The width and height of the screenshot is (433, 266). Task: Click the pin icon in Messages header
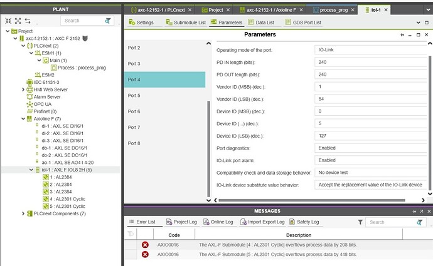(x=414, y=211)
